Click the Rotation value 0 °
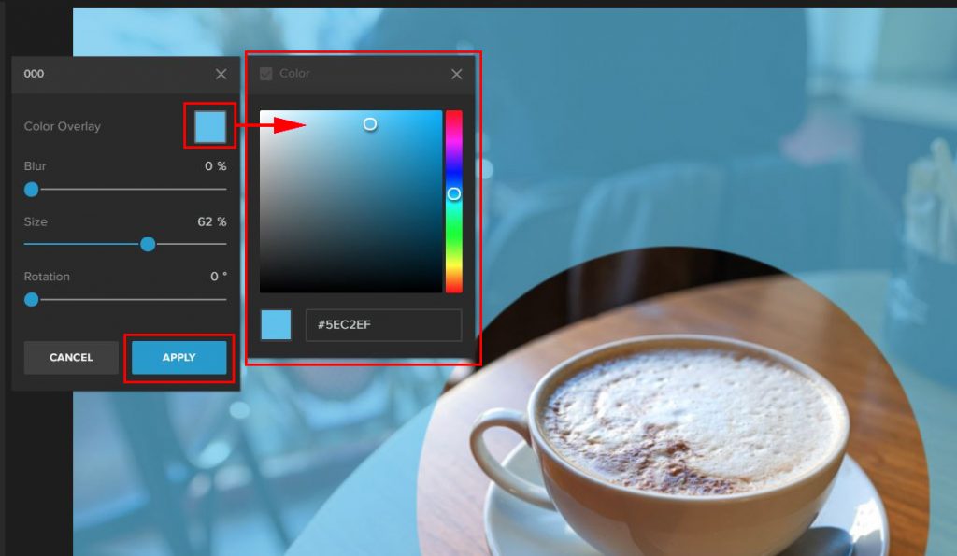This screenshot has height=556, width=957. click(x=219, y=277)
